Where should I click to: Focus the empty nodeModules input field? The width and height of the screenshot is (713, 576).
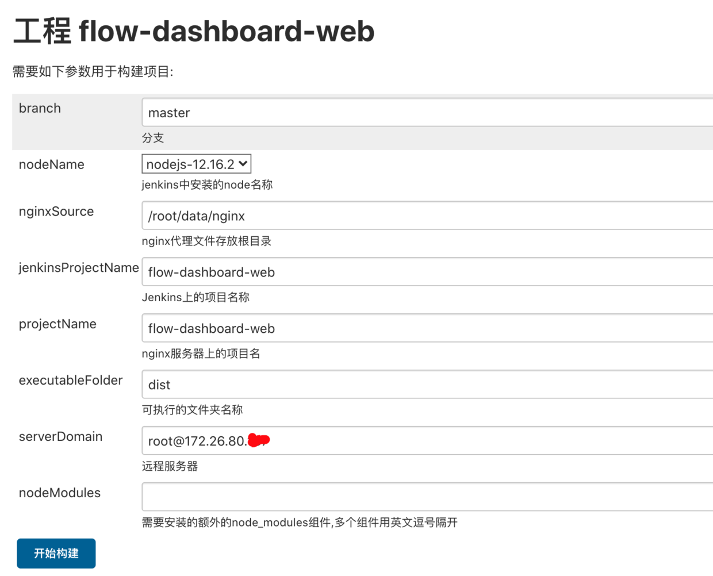(x=427, y=497)
